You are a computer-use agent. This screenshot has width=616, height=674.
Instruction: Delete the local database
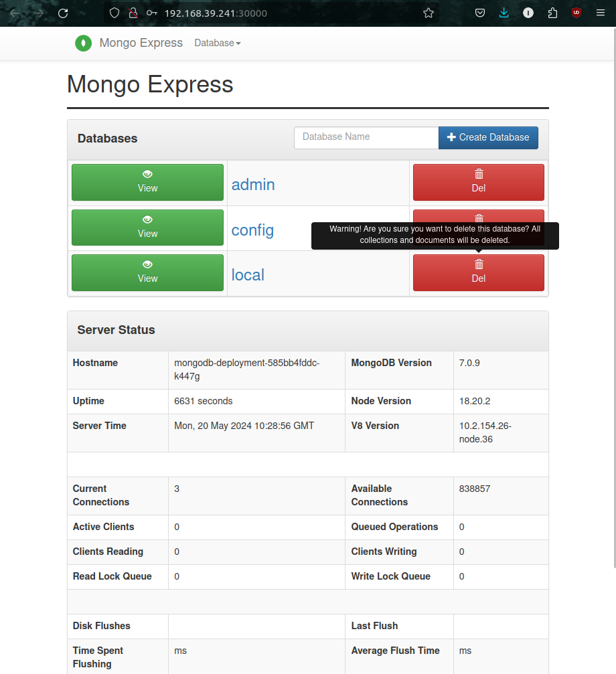tap(479, 273)
